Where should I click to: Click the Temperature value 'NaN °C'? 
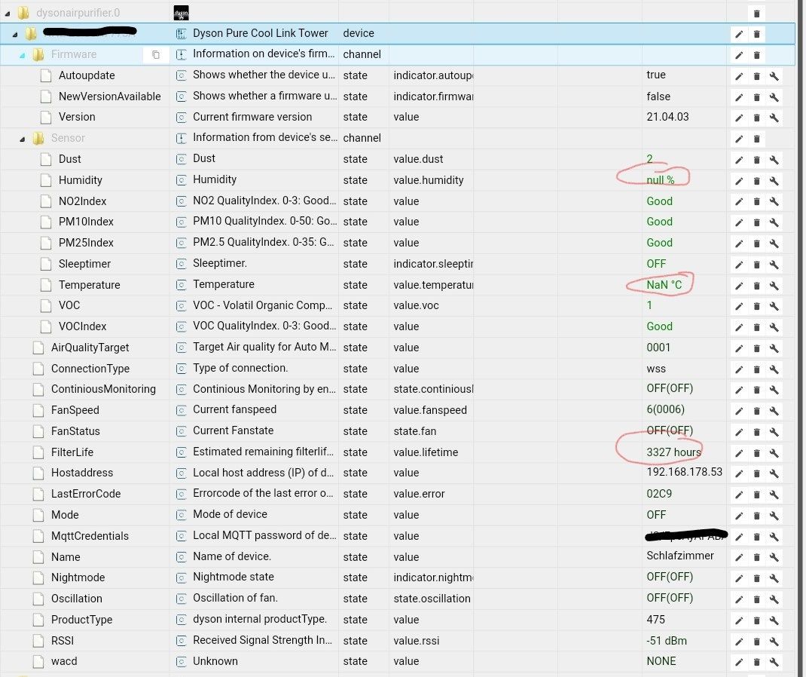pos(664,285)
